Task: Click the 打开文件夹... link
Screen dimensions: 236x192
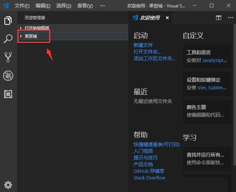Action: pyautogui.click(x=147, y=52)
